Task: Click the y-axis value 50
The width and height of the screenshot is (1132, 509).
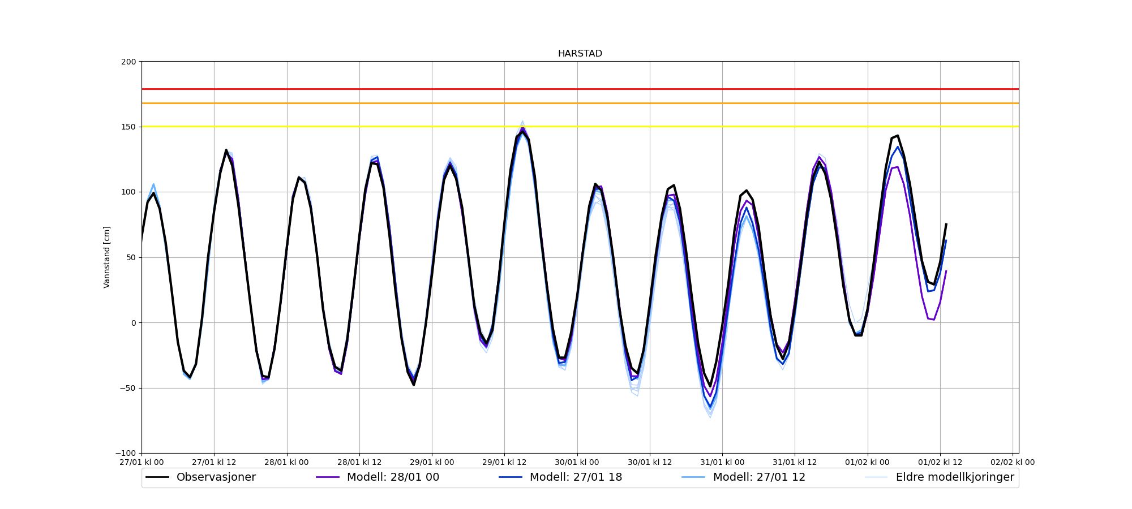Action: tap(131, 257)
